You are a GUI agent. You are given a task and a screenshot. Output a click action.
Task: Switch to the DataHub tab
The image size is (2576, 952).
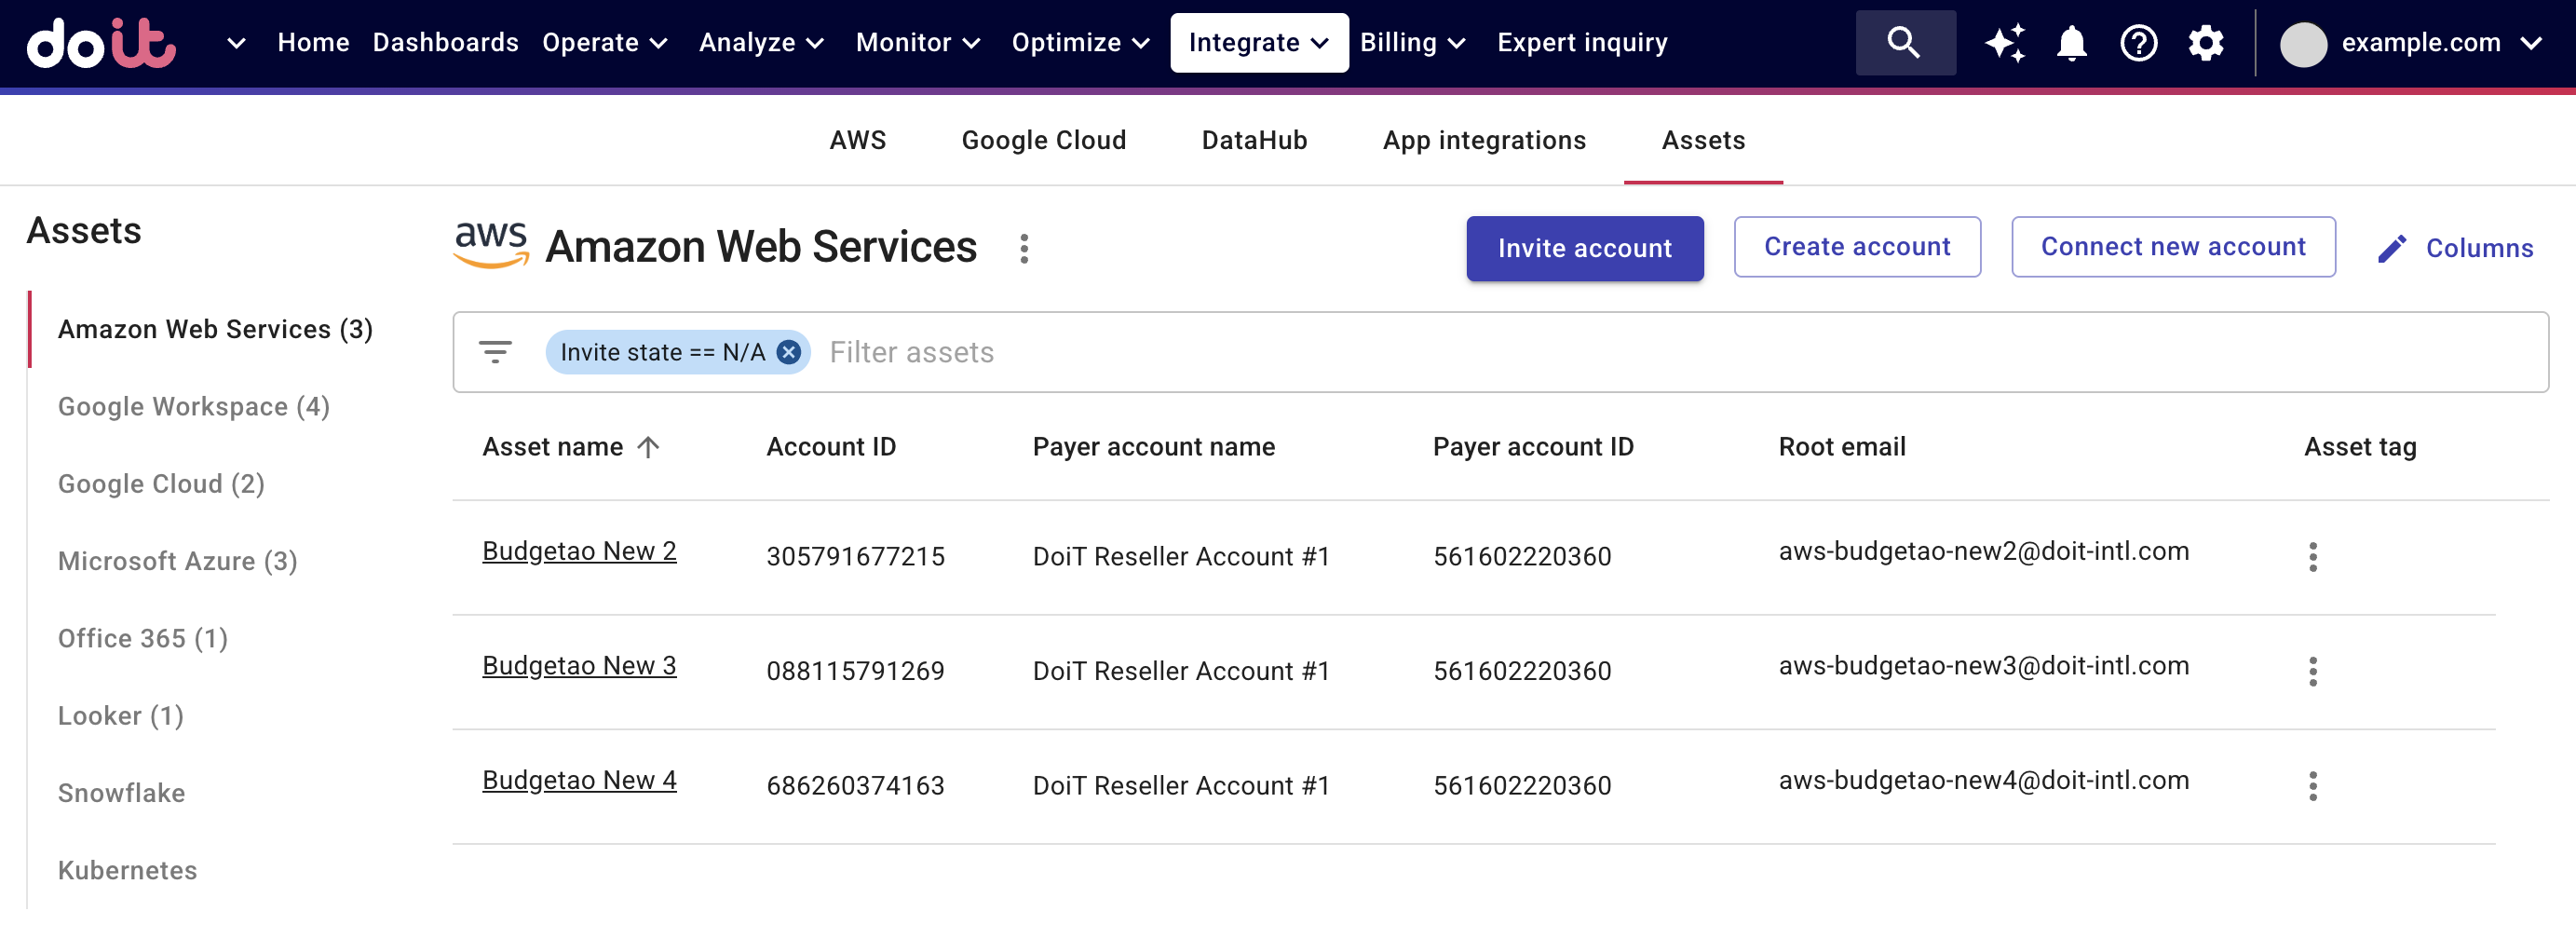(x=1254, y=140)
